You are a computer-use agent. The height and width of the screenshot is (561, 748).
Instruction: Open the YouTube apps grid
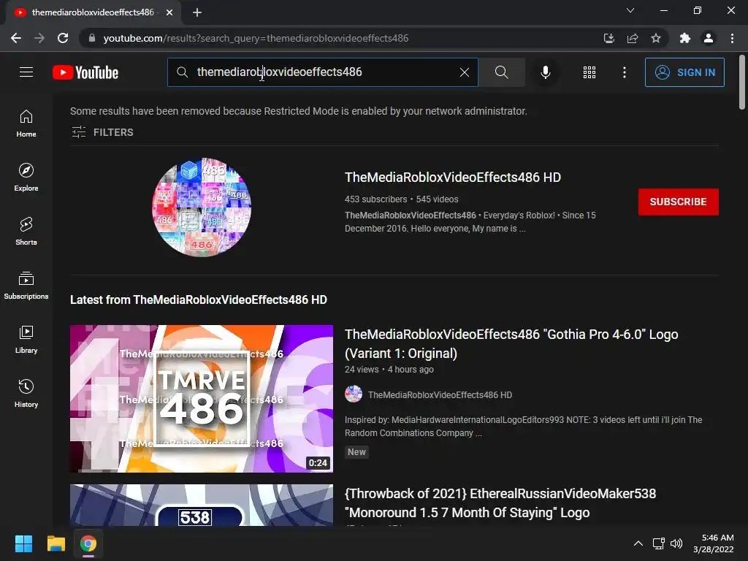point(589,72)
